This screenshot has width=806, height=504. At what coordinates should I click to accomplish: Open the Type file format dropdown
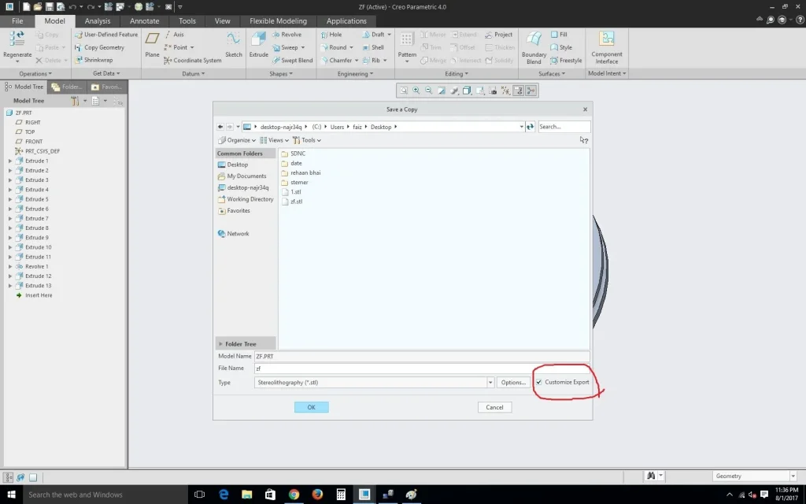[x=490, y=383]
